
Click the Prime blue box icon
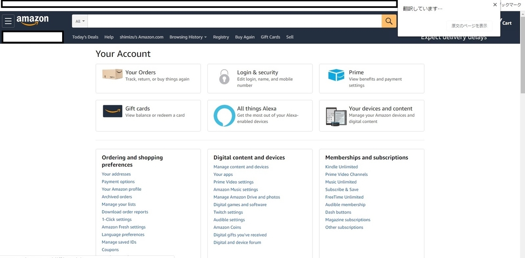tap(336, 75)
